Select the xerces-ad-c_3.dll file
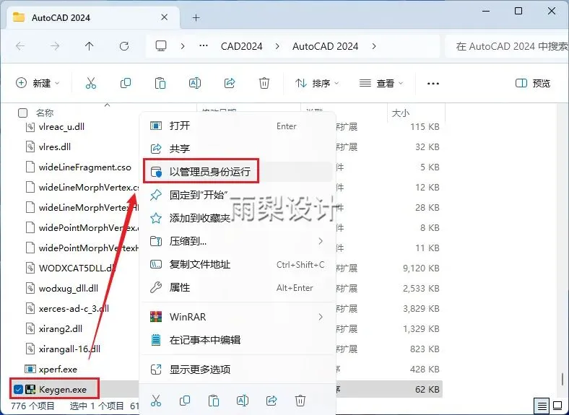This screenshot has width=569, height=415. [x=74, y=309]
